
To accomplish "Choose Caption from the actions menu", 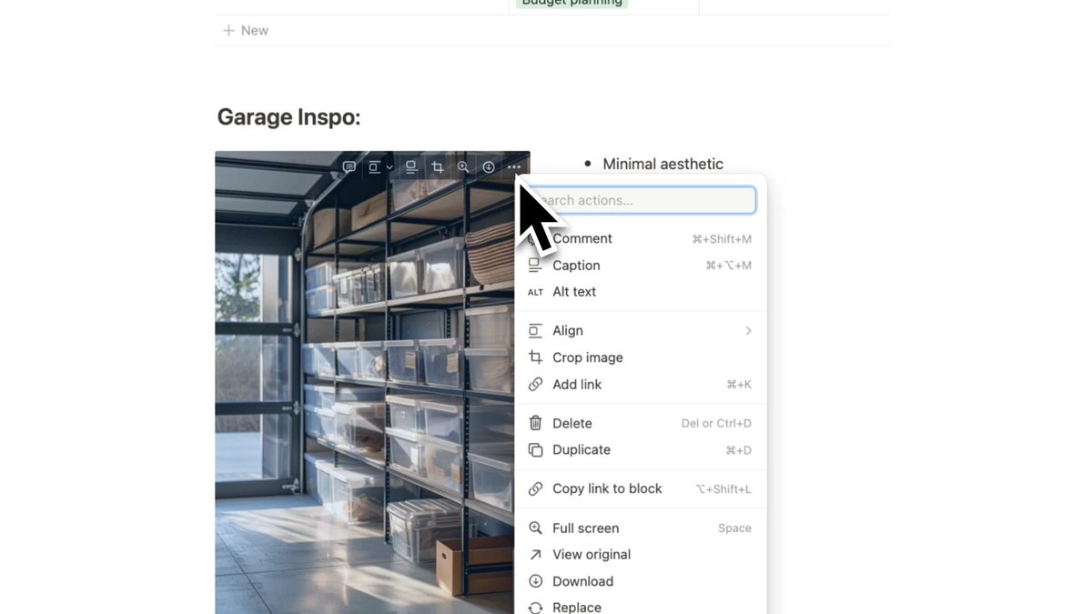I will 641,266.
